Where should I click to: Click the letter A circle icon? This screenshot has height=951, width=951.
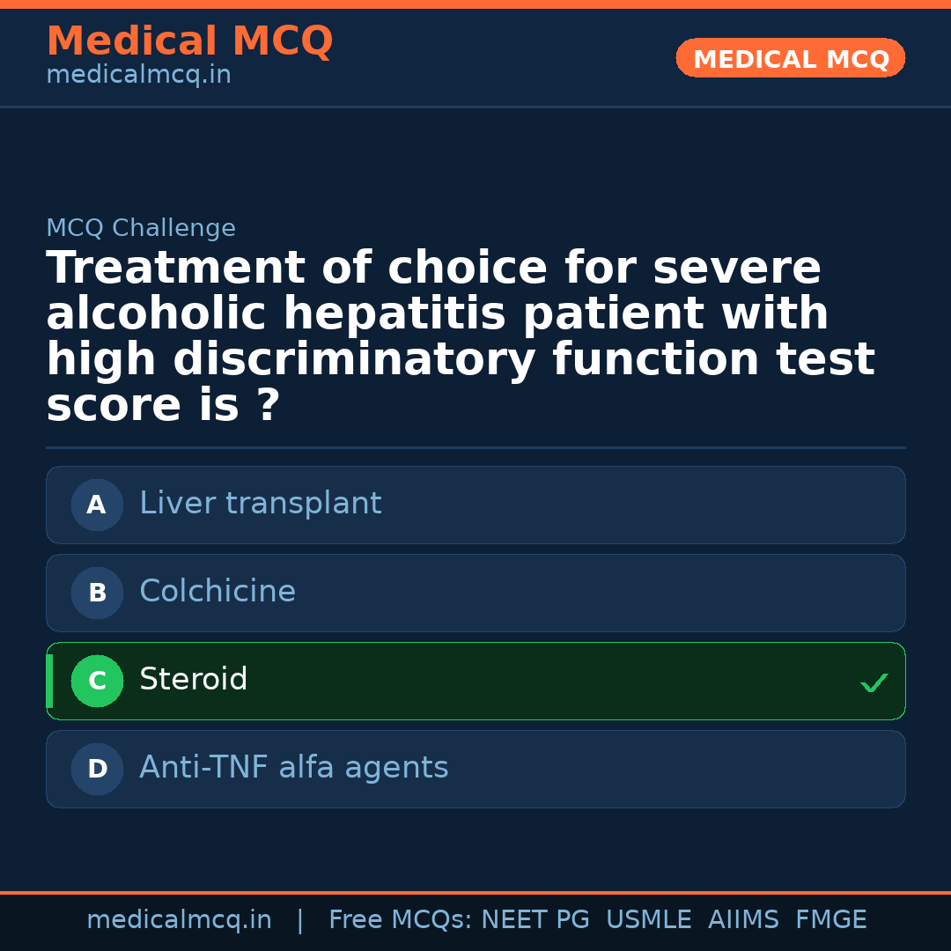tap(97, 505)
